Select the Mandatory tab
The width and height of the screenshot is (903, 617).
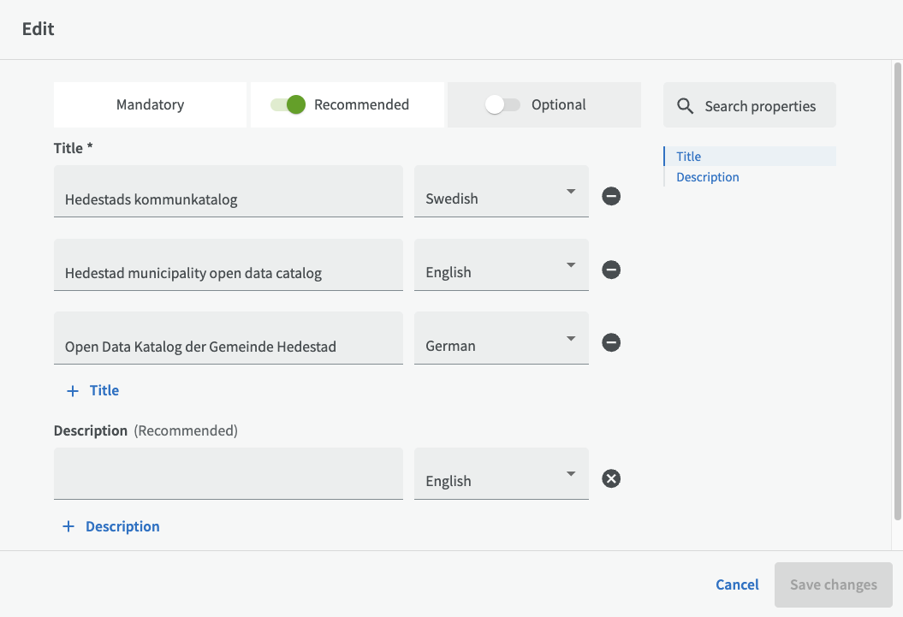[151, 105]
